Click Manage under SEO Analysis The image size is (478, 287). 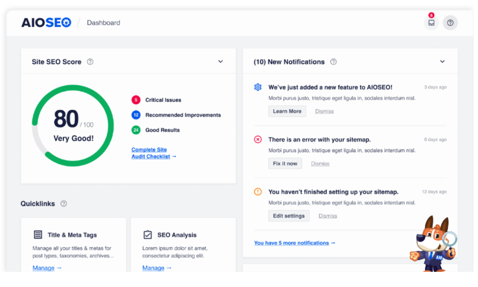coord(157,268)
